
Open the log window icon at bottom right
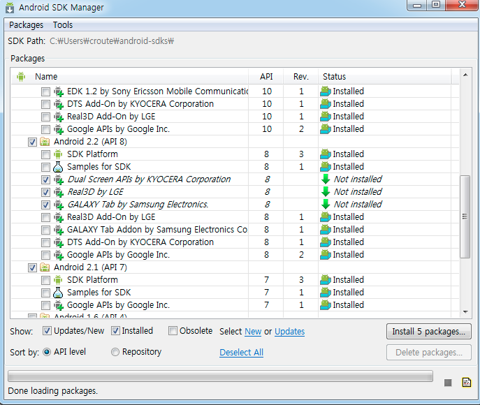[x=467, y=382]
